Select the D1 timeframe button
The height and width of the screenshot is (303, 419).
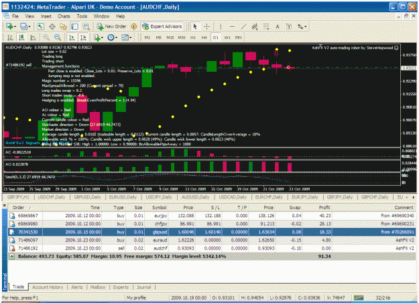(216, 38)
